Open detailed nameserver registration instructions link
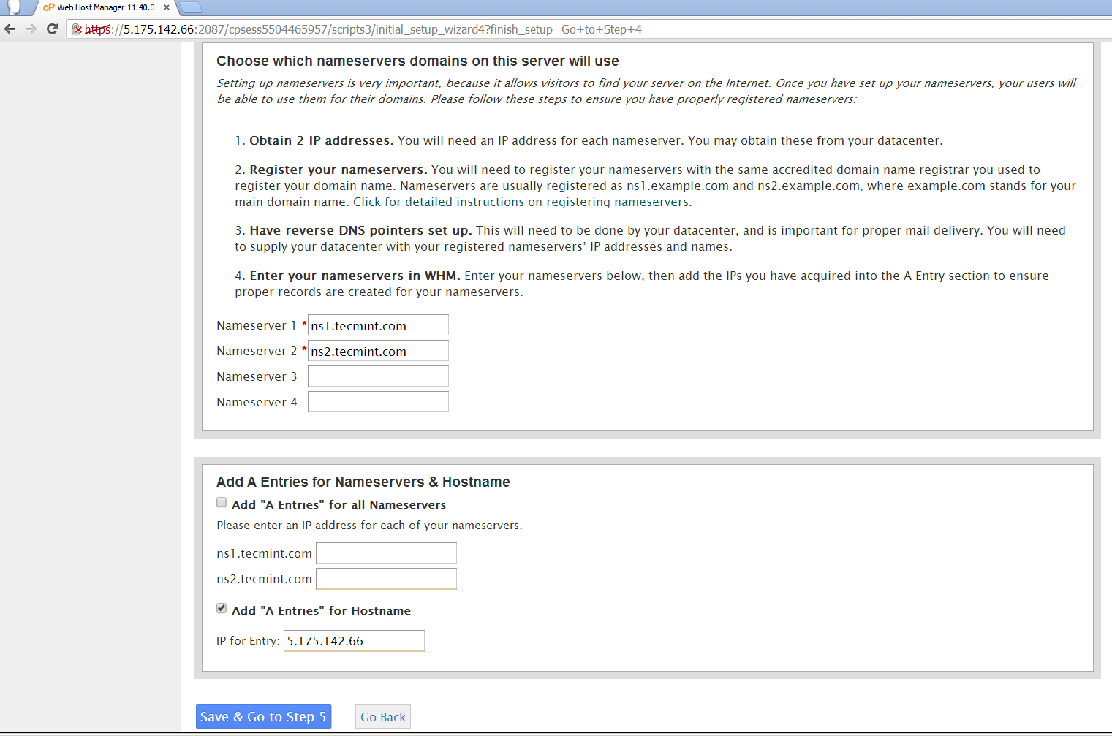The height and width of the screenshot is (736, 1112). click(522, 202)
